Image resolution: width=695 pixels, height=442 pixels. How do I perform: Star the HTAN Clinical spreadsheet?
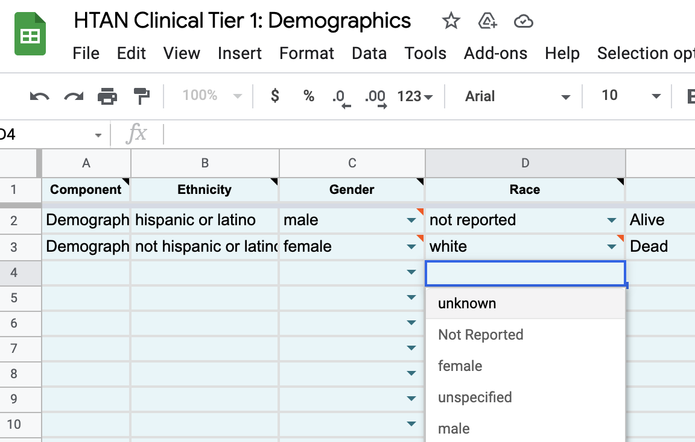(451, 20)
